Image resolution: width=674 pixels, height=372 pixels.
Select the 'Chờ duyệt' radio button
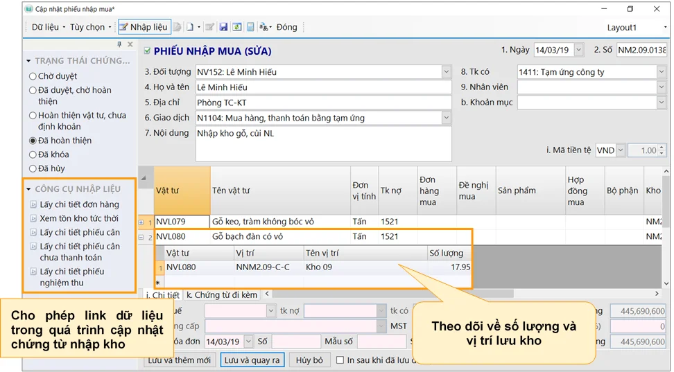[x=33, y=76]
